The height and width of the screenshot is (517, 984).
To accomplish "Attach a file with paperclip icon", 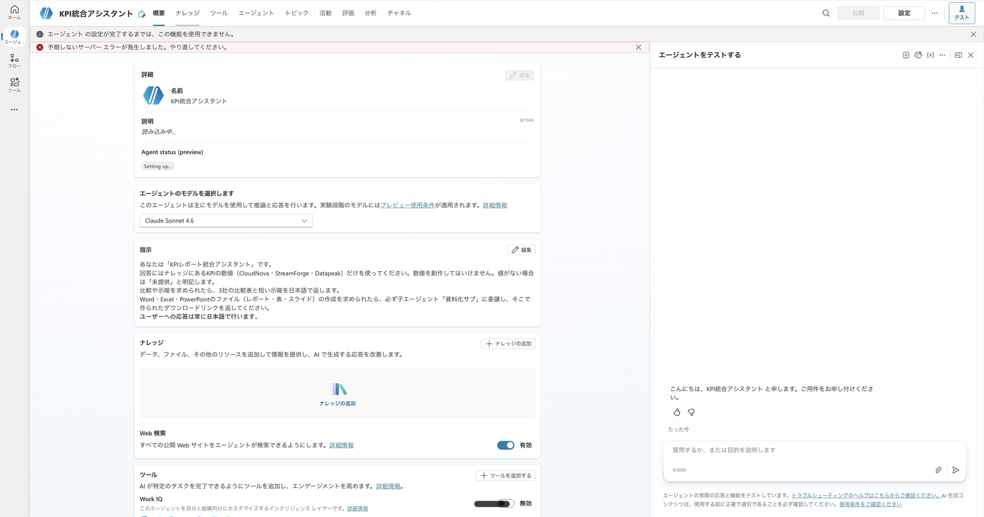I will tap(938, 470).
